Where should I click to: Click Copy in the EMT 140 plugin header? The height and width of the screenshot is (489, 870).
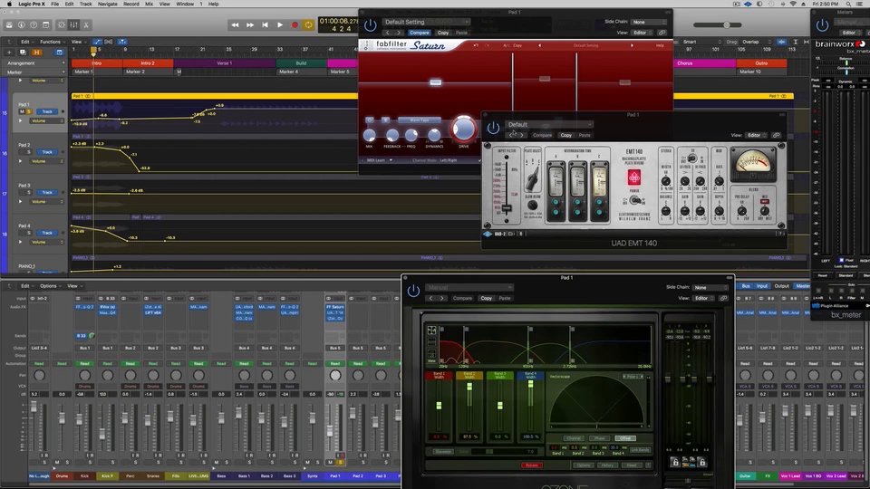click(565, 135)
